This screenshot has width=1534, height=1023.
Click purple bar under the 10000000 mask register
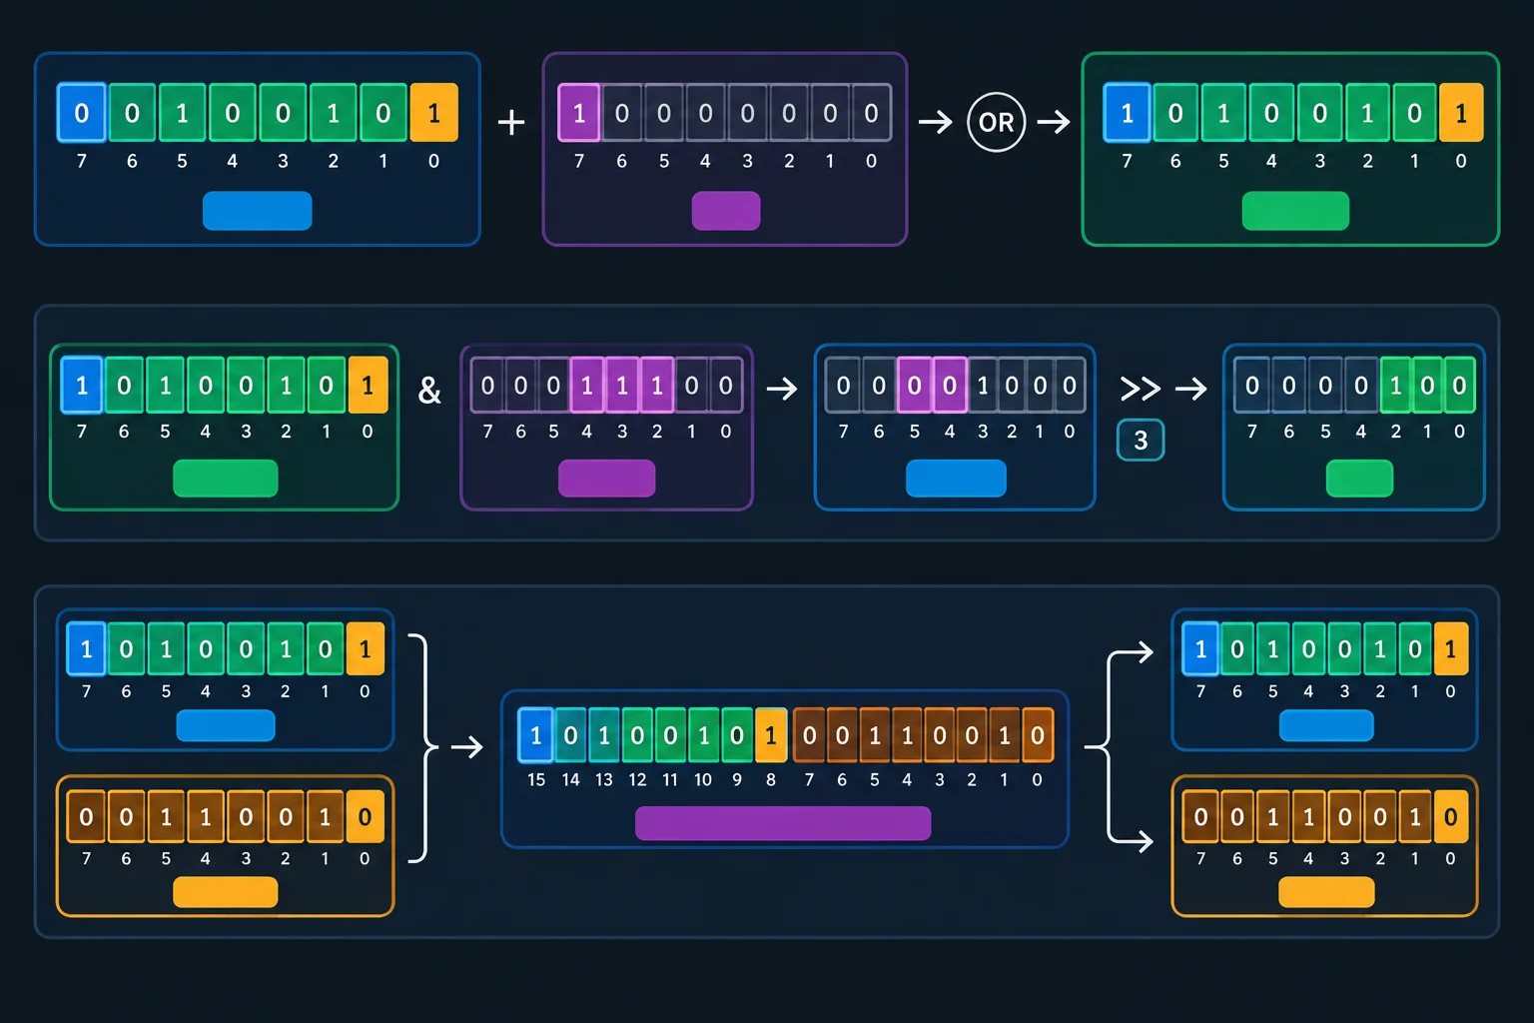[726, 211]
